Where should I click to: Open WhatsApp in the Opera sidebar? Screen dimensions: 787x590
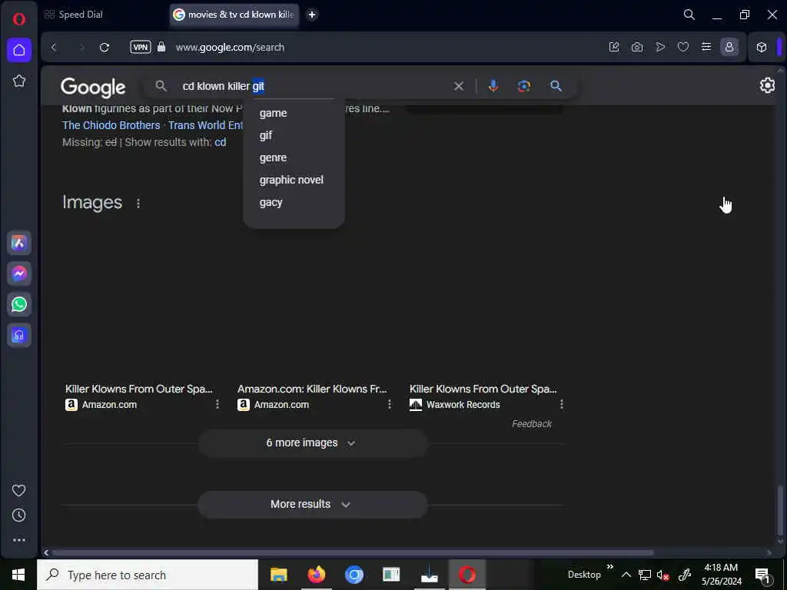[19, 304]
